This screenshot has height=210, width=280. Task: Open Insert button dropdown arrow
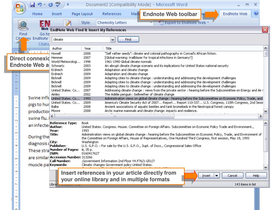pyautogui.click(x=217, y=176)
